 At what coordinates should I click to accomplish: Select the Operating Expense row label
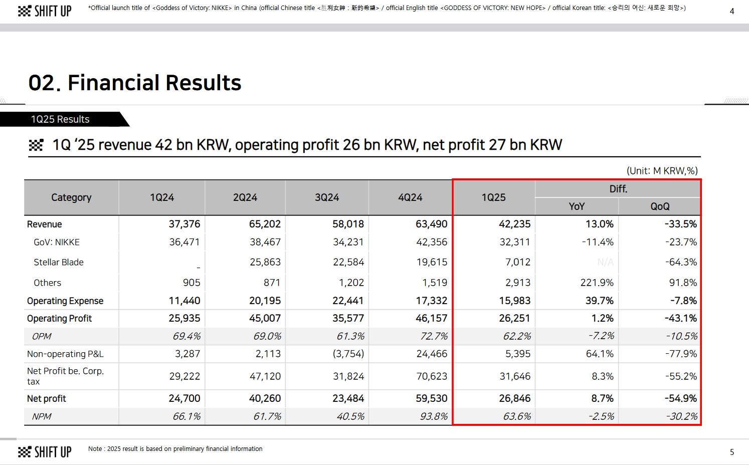pyautogui.click(x=65, y=301)
